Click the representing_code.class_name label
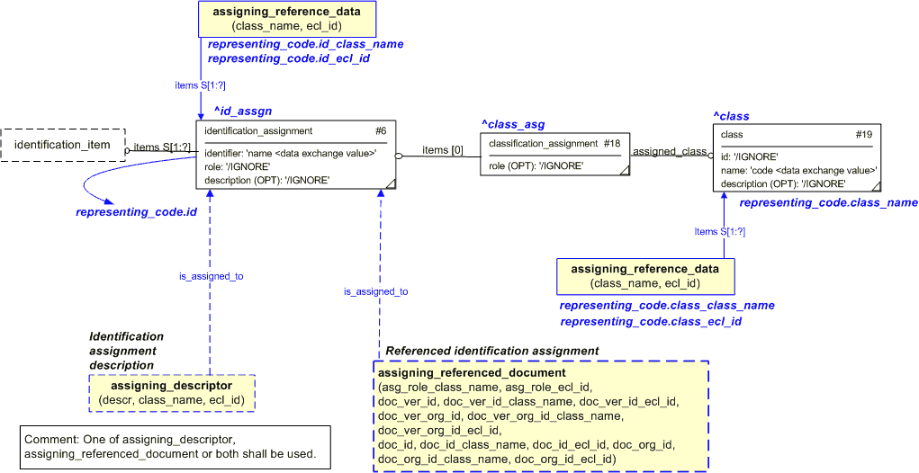This screenshot has width=919, height=473. click(828, 202)
